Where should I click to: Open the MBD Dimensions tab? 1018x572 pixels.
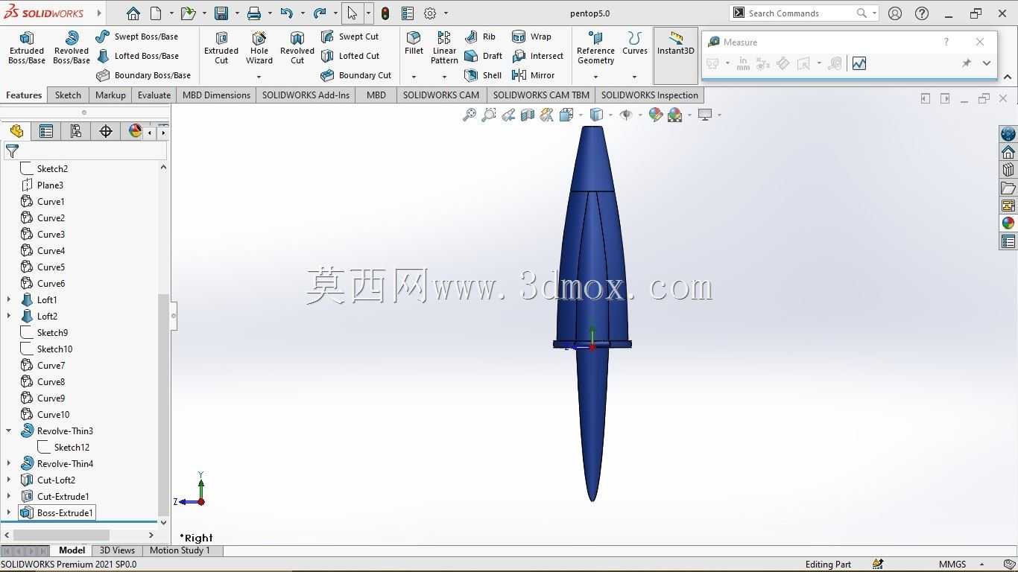coord(216,95)
